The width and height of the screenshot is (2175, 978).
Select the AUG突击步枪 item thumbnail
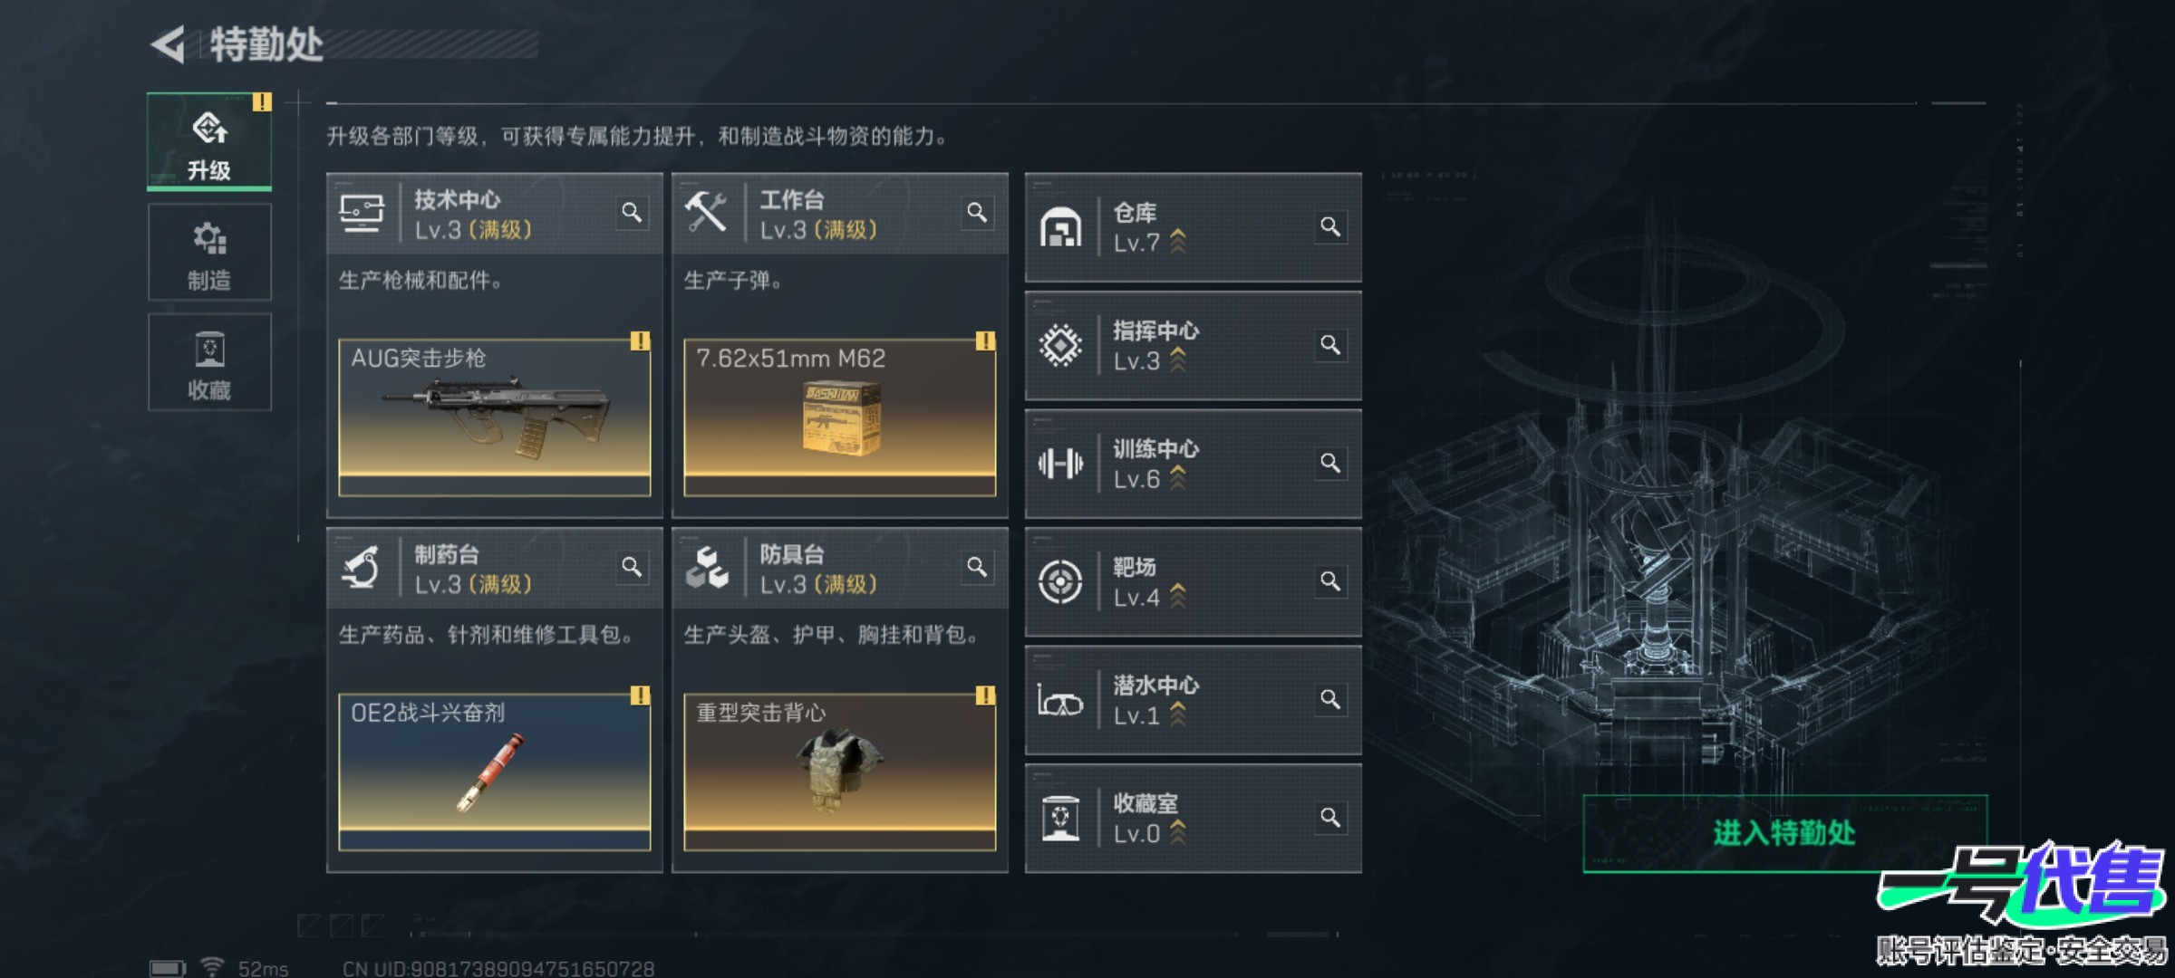click(x=495, y=417)
